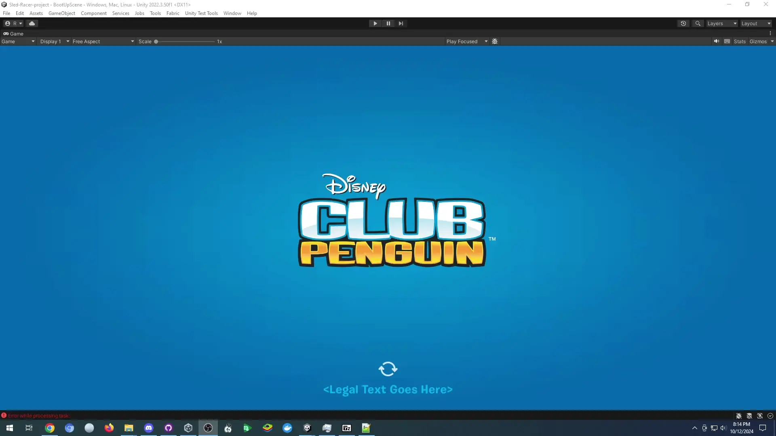Open Discord from the taskbar
Image resolution: width=776 pixels, height=436 pixels.
[x=149, y=428]
